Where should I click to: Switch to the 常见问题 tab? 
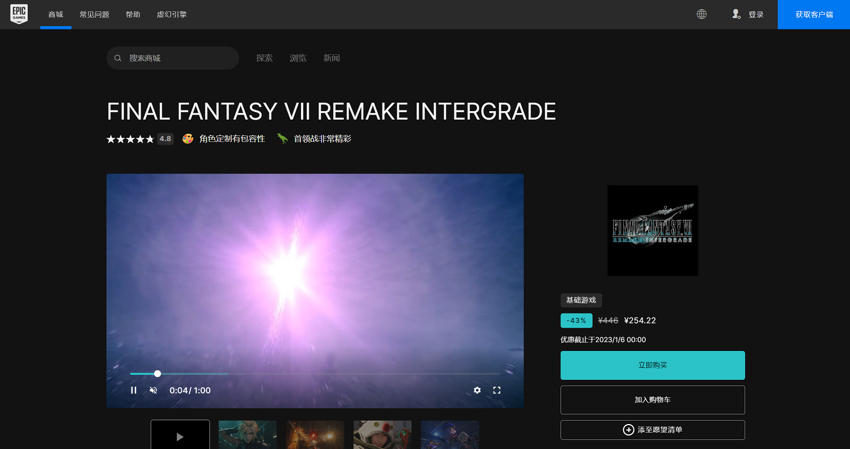[94, 14]
